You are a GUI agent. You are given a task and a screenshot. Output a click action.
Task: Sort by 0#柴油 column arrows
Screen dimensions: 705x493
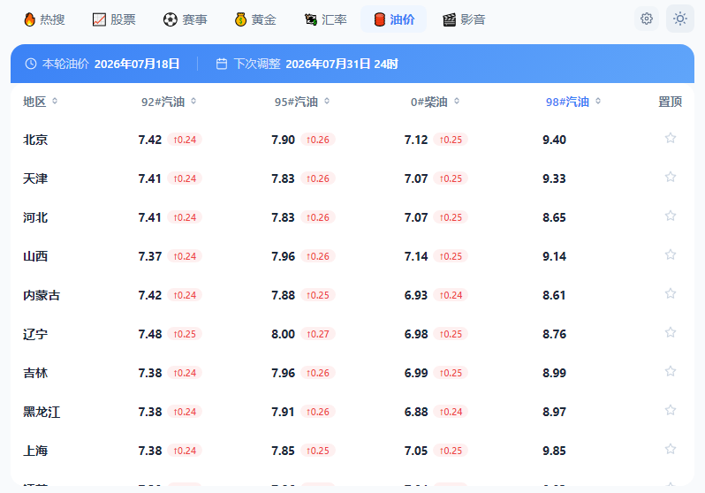[457, 102]
